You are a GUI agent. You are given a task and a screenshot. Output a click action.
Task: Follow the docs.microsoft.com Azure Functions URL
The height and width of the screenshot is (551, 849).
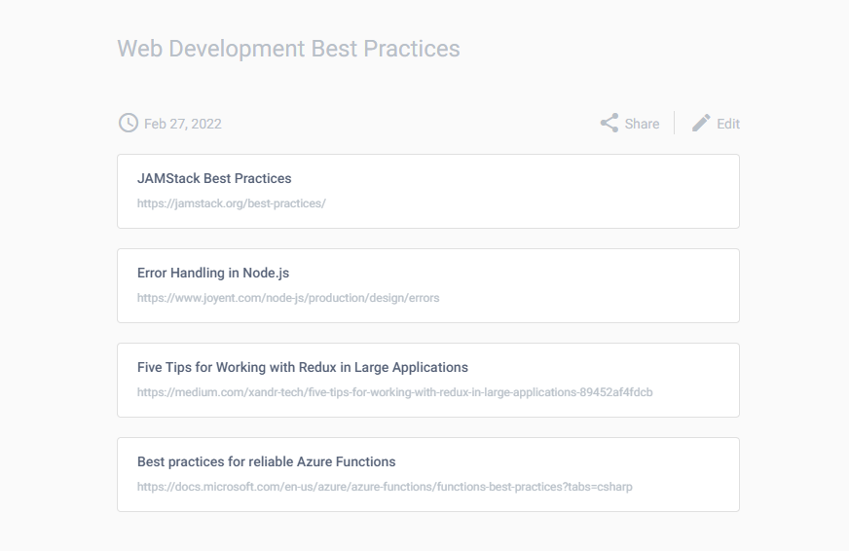(385, 487)
